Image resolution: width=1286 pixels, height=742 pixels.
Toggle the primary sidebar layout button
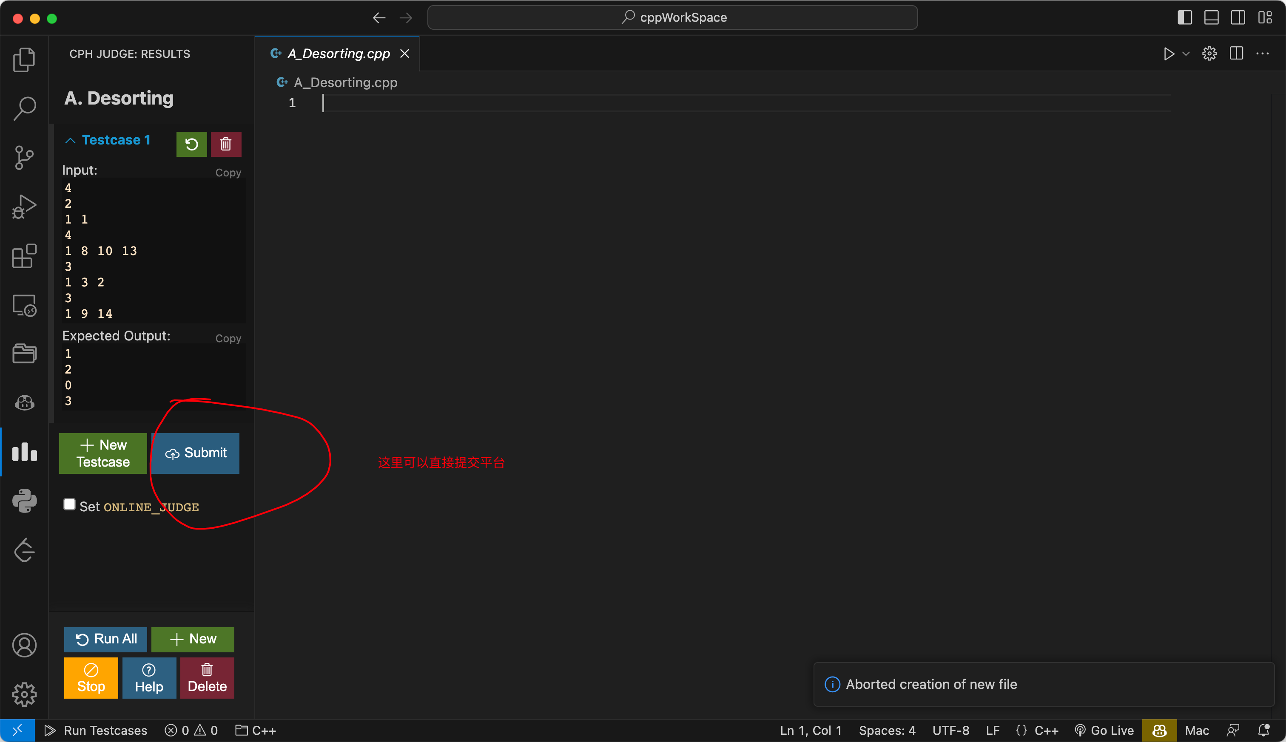pyautogui.click(x=1184, y=18)
